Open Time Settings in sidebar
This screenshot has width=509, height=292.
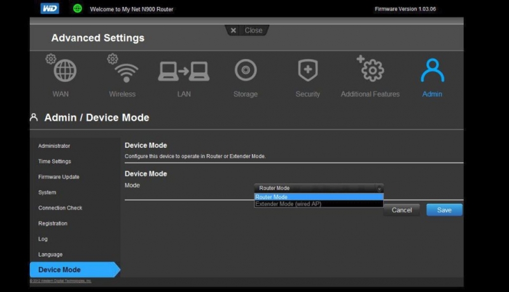click(x=55, y=161)
